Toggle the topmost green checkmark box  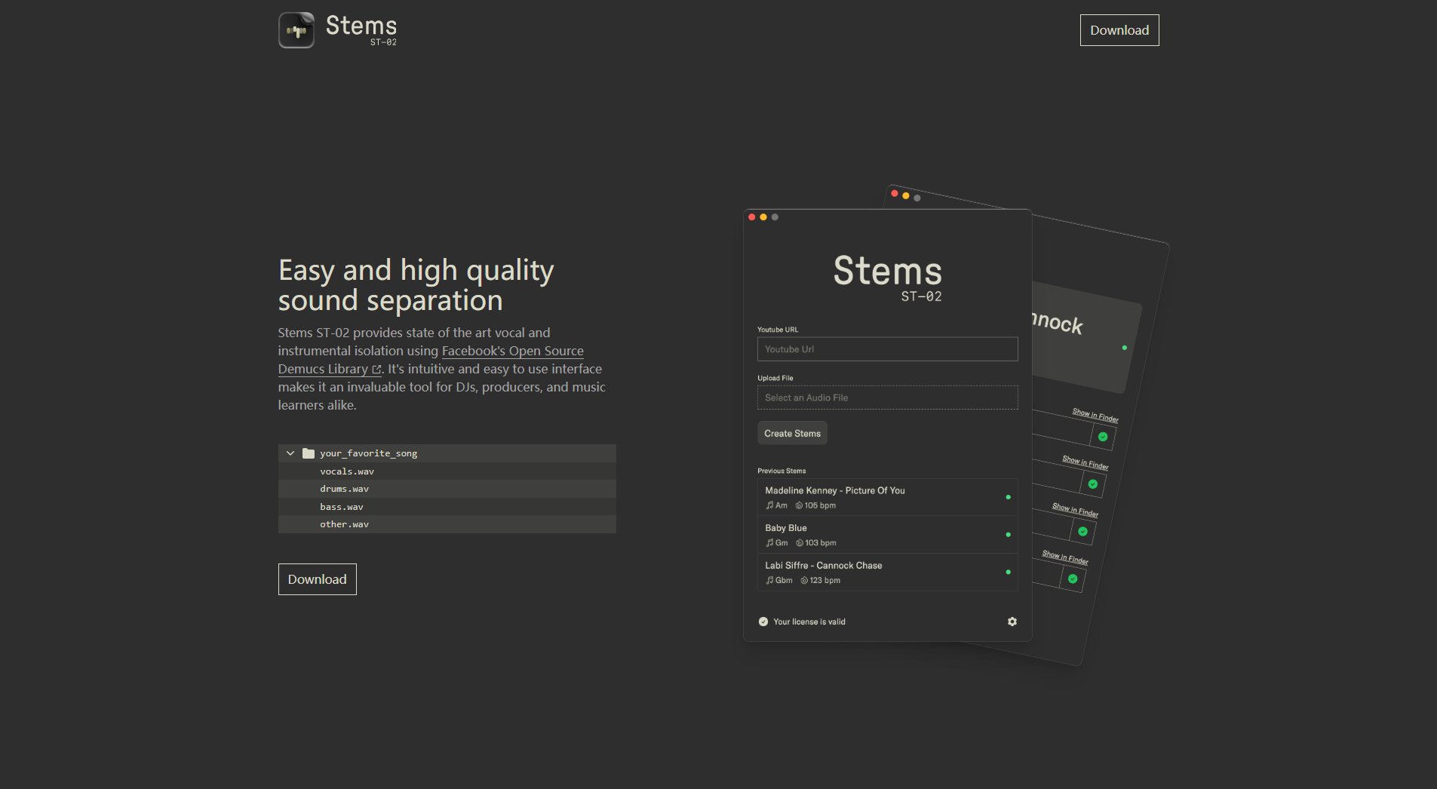click(x=1103, y=437)
